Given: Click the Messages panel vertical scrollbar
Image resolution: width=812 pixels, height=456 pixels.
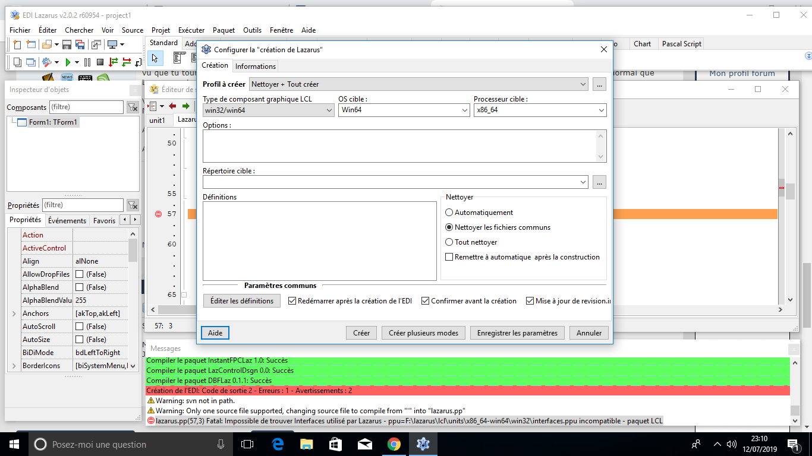Looking at the screenshot, I should tap(795, 392).
